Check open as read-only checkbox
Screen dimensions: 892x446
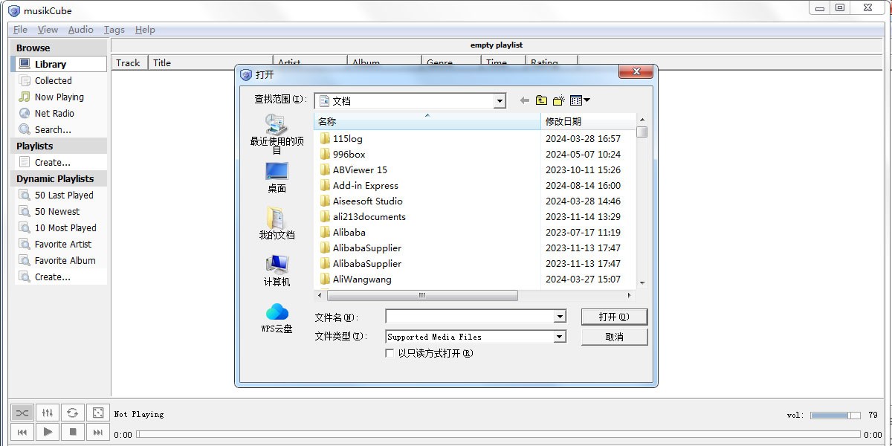point(390,354)
